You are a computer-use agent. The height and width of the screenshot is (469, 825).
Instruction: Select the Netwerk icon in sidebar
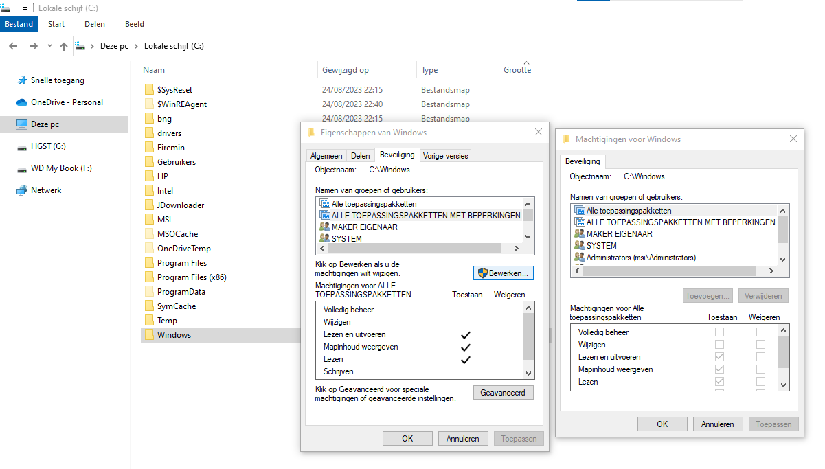(21, 190)
